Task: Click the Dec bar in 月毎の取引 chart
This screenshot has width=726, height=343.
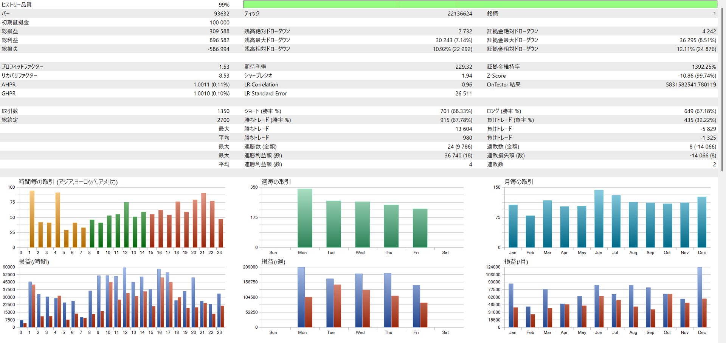Action: click(x=702, y=222)
